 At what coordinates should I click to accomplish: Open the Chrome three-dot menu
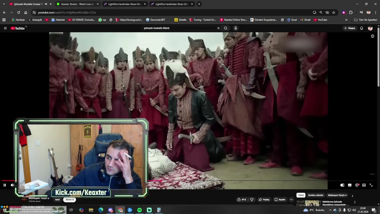[x=376, y=12]
